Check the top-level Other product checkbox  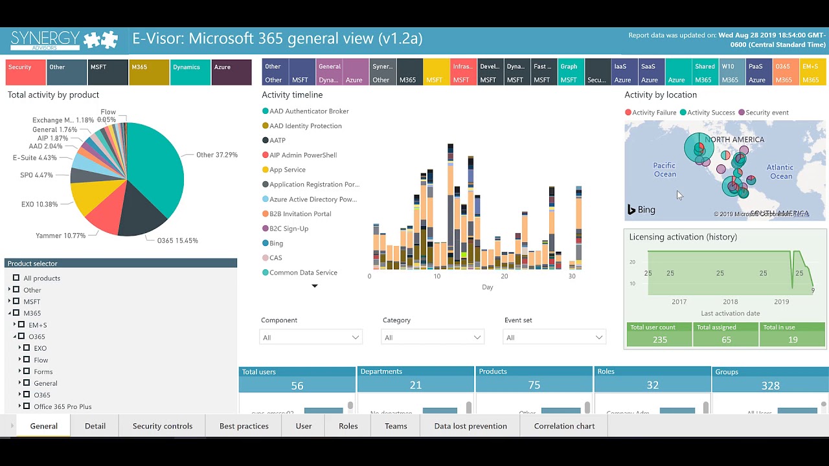click(16, 290)
